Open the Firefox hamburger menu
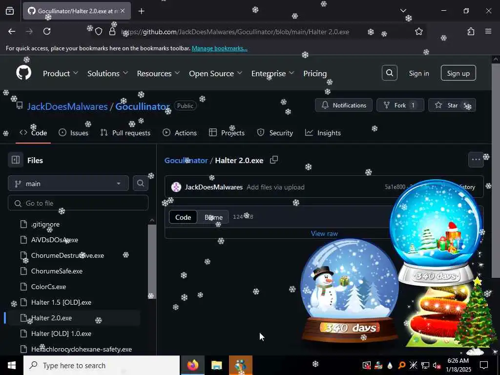This screenshot has height=375, width=500. pyautogui.click(x=488, y=31)
